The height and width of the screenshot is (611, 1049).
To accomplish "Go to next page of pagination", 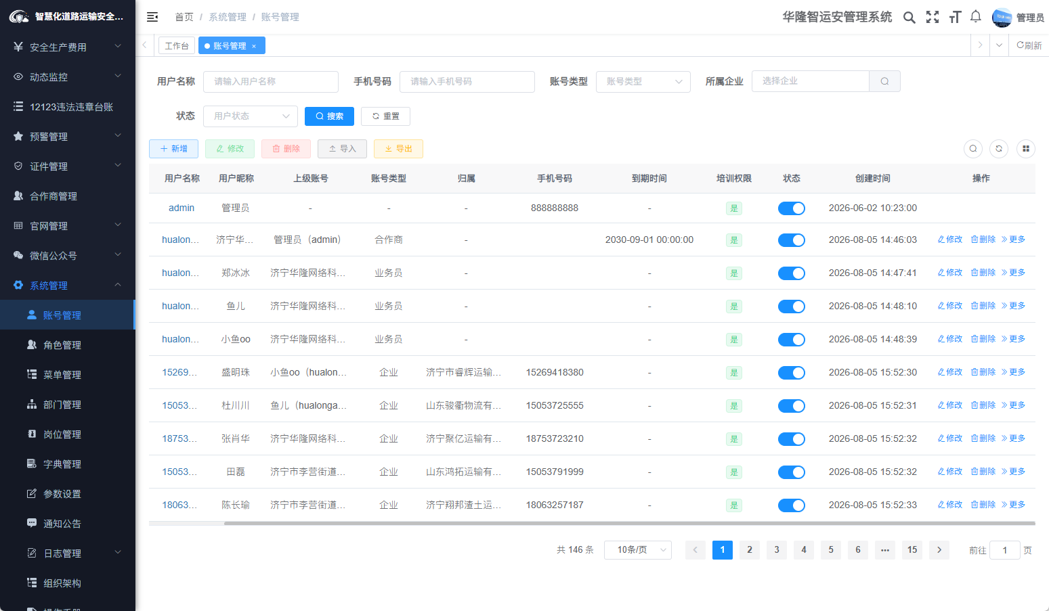I will [939, 550].
